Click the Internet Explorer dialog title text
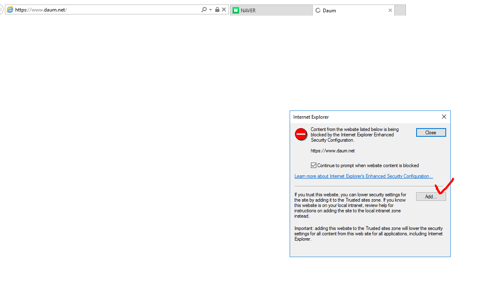This screenshot has height=285, width=486. (x=311, y=117)
